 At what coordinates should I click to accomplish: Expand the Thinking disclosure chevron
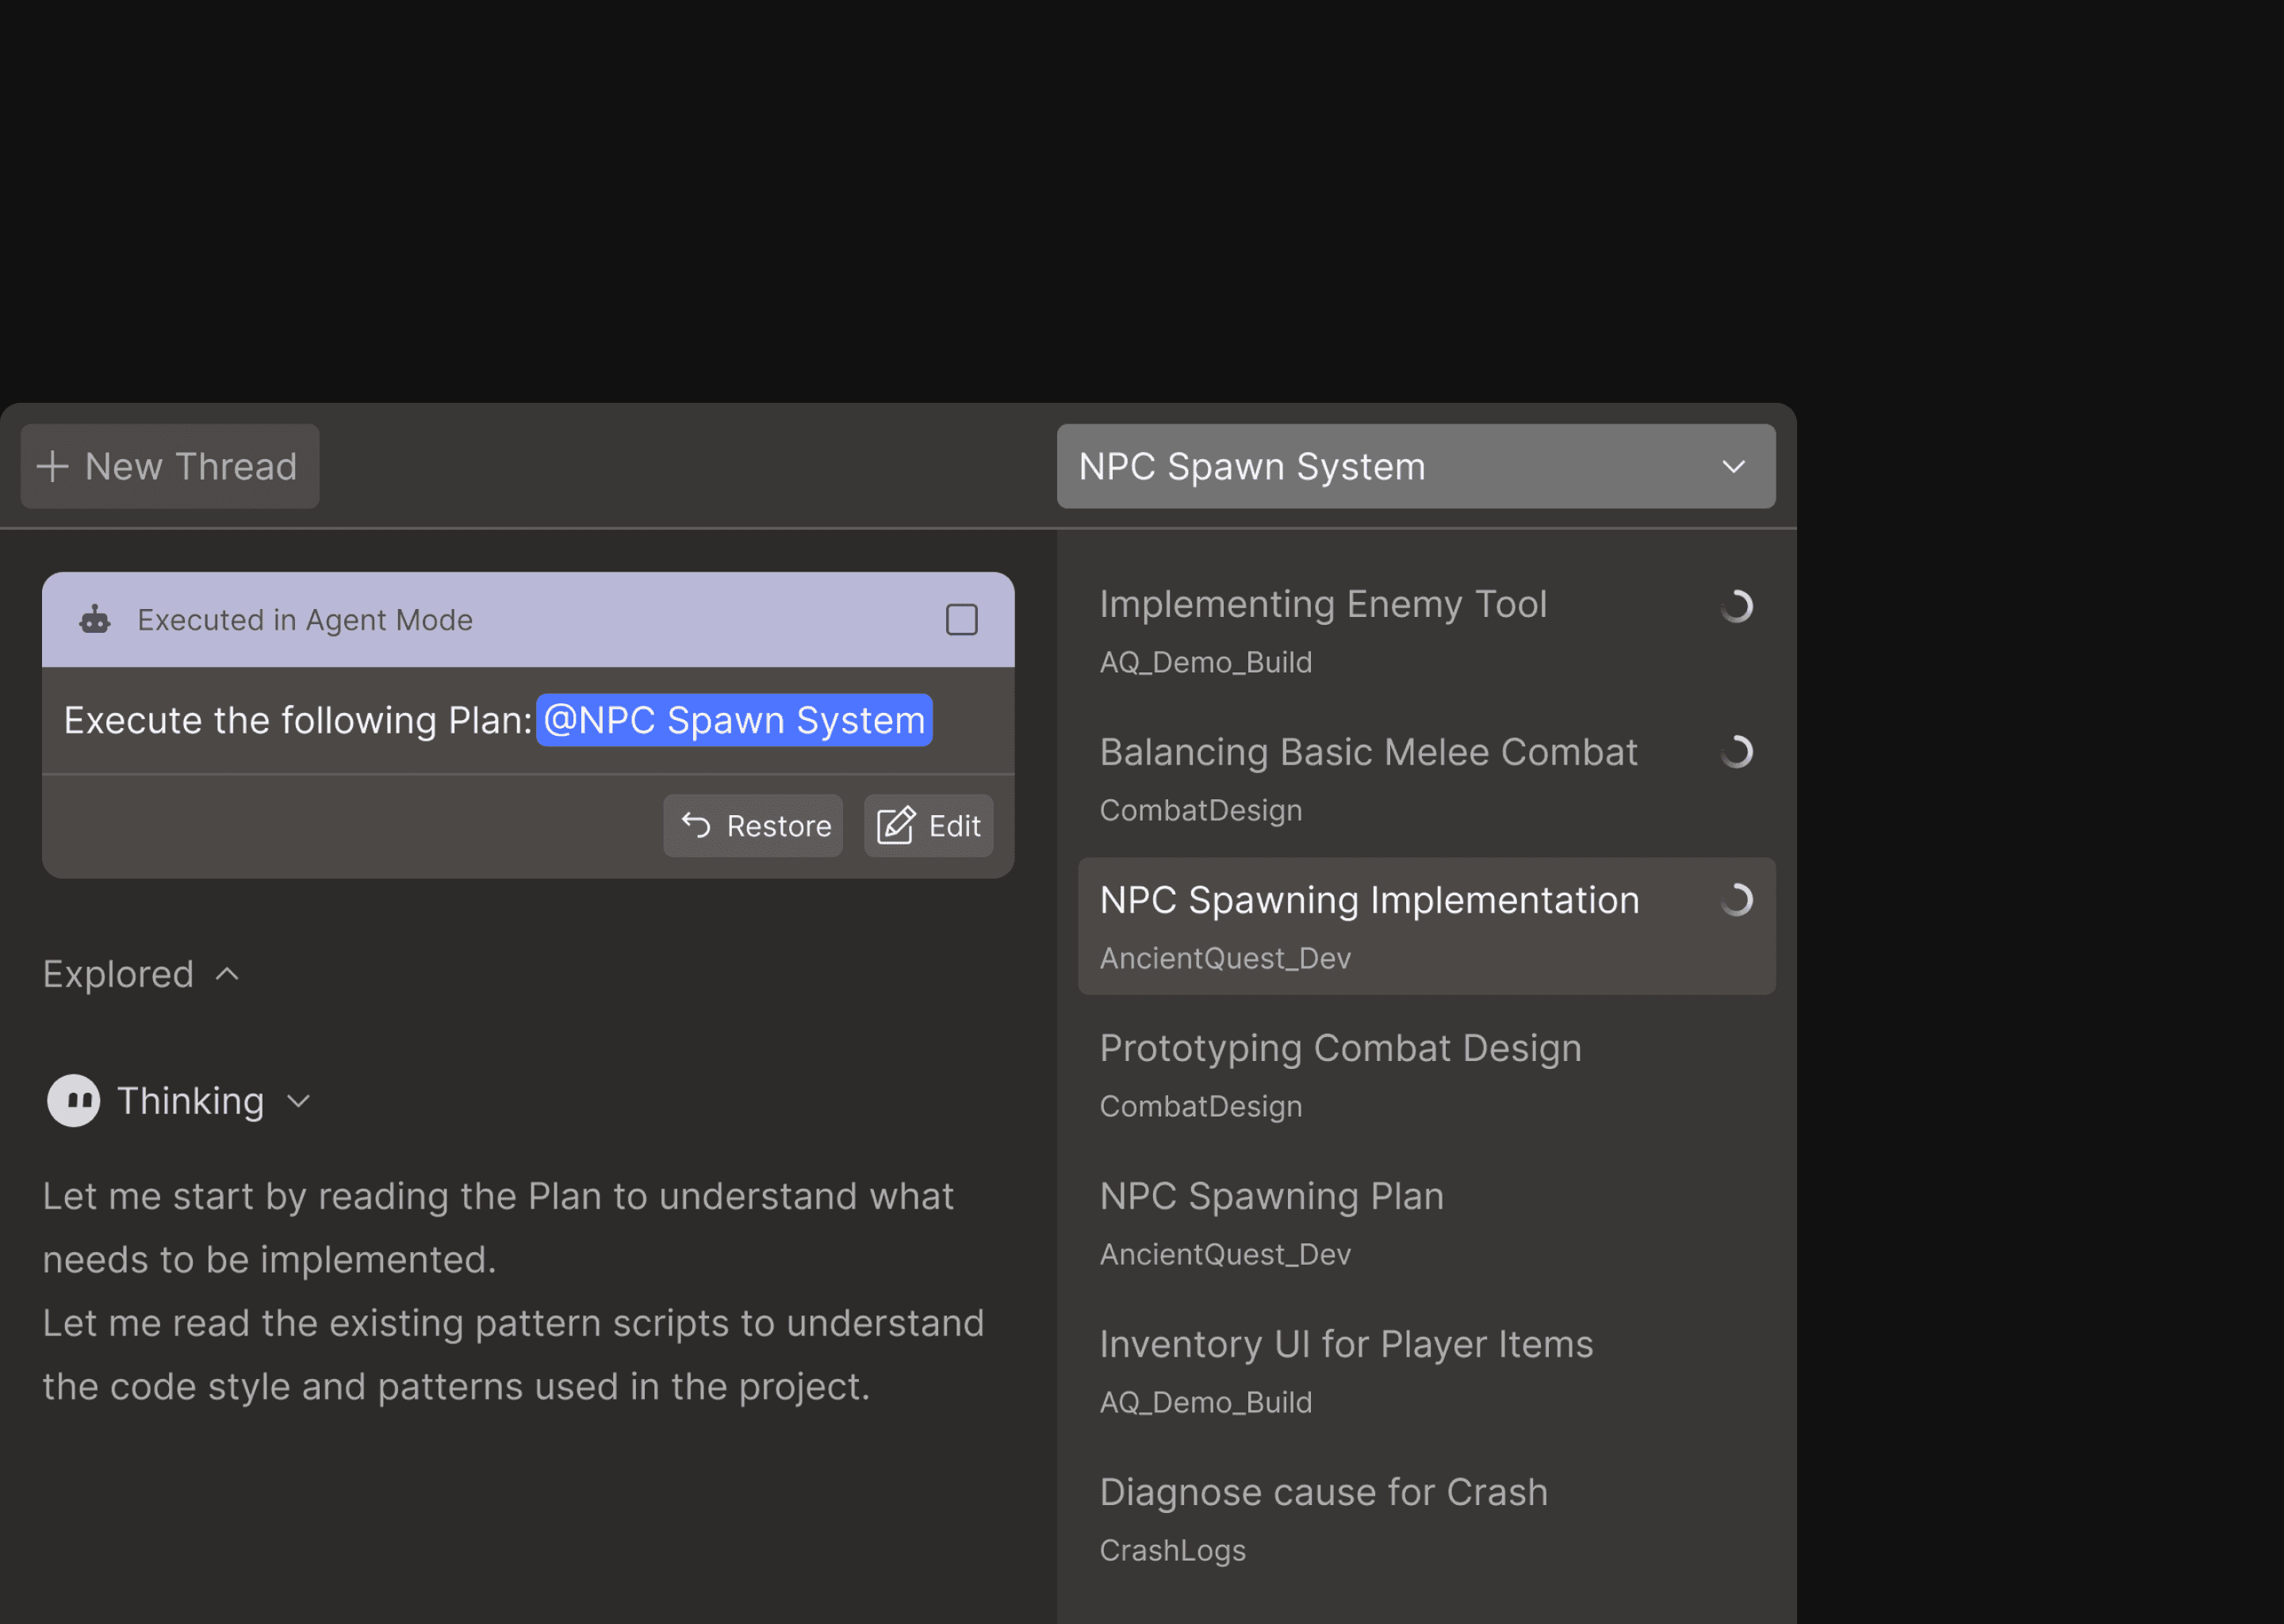[x=298, y=1102]
